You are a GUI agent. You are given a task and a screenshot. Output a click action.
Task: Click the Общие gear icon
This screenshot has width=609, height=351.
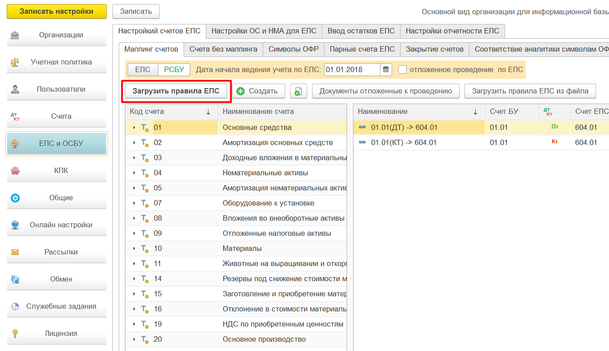15,198
